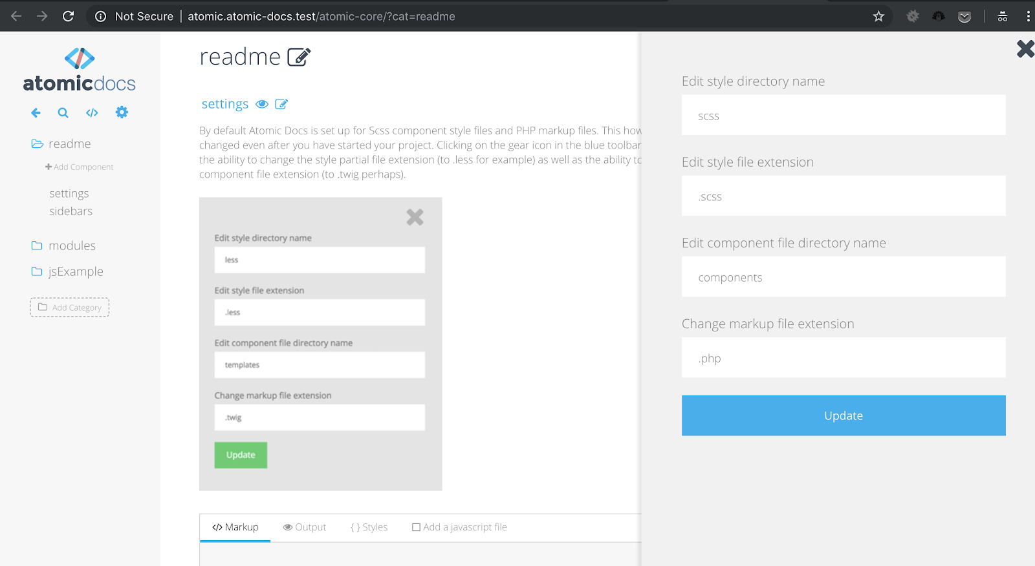The height and width of the screenshot is (566, 1035).
Task: Focus the style file extension field
Action: 844,196
